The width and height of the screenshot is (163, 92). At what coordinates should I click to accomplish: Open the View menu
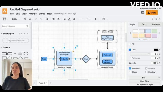click(x=24, y=14)
